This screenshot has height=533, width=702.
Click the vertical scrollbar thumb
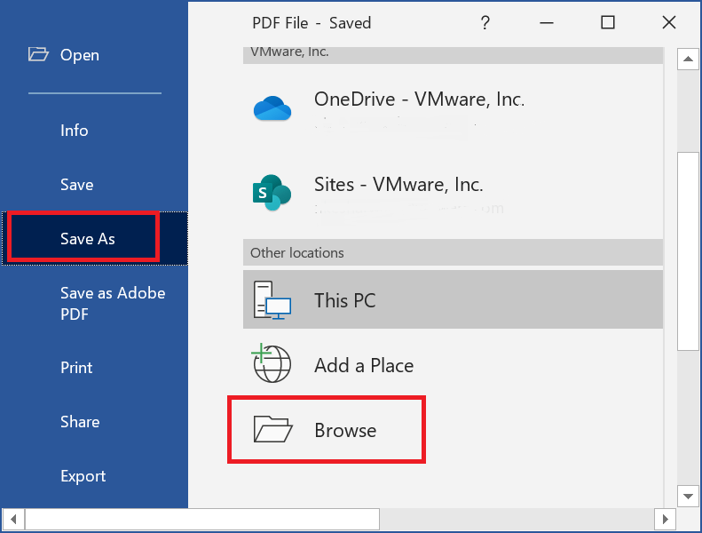pos(688,251)
